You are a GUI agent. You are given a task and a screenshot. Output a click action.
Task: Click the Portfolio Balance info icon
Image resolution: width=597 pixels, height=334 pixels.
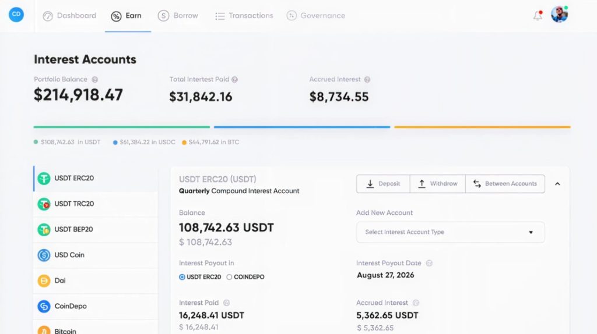pyautogui.click(x=95, y=79)
